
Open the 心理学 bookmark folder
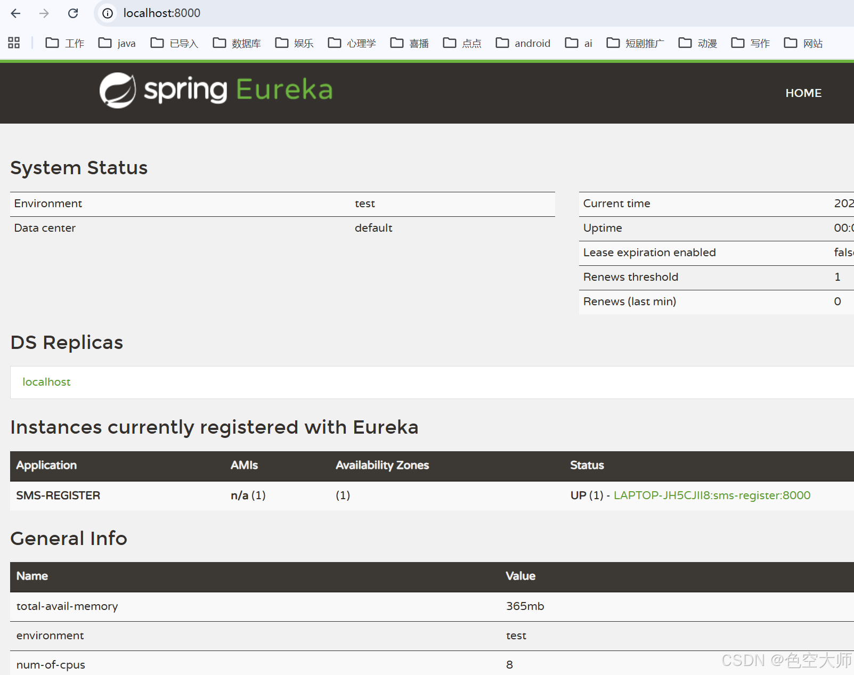coord(352,43)
